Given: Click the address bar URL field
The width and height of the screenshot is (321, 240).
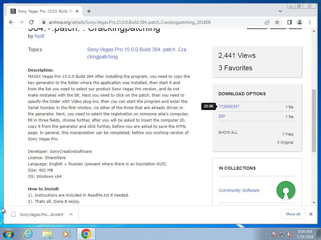Looking at the screenshot, I should coord(129,22).
